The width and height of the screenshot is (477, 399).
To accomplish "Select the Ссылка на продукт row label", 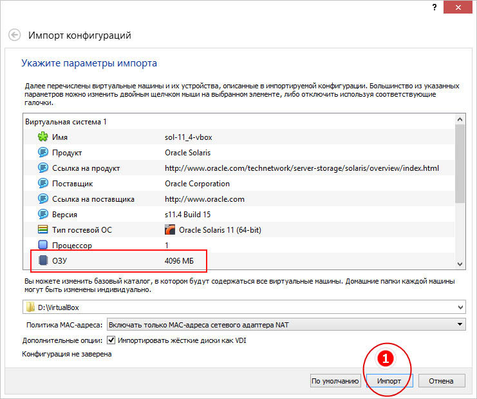I will click(x=86, y=168).
